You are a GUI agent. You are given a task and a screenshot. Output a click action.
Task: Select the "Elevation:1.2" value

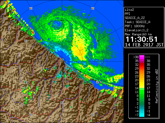pos(137,30)
